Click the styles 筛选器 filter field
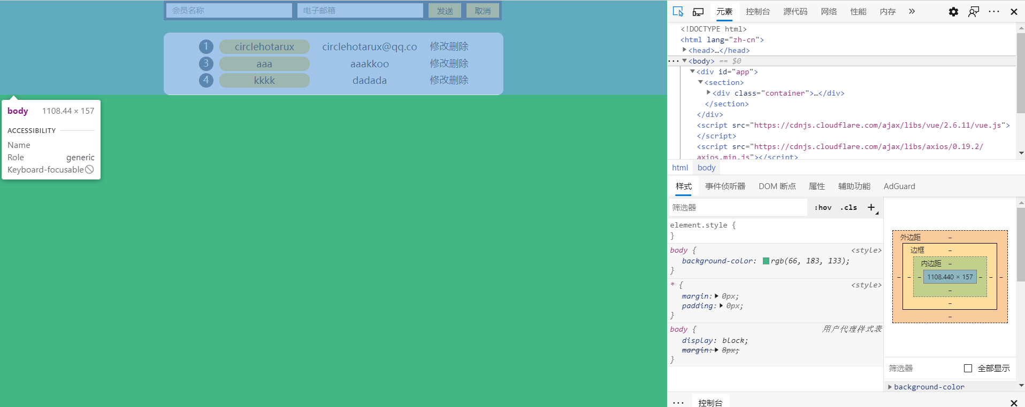The image size is (1025, 407). [738, 207]
